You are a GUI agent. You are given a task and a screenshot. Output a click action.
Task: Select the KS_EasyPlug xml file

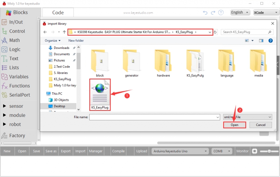100,95
